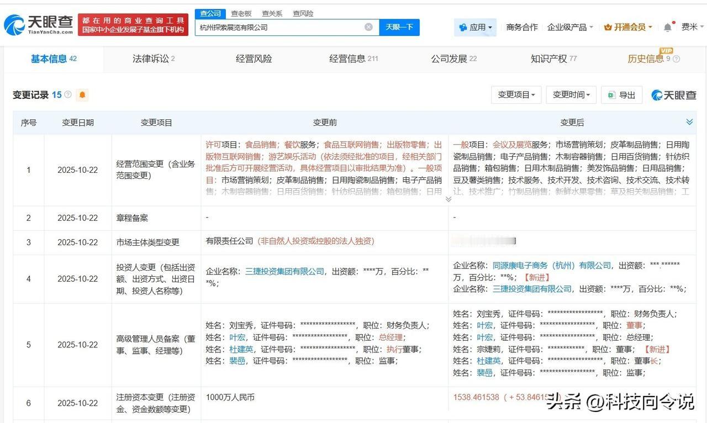
Task: Open the 变更项目 filter dropdown
Action: point(516,95)
